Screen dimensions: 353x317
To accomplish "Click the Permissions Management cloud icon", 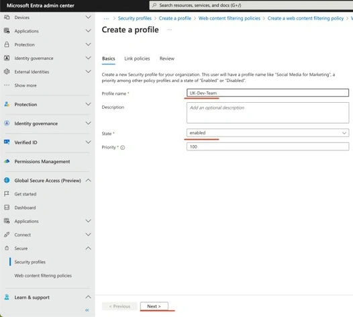I will click(x=7, y=161).
